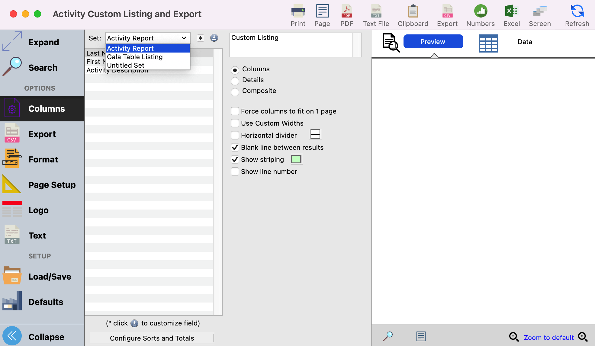
Task: Copy listing via Clipboard icon
Action: click(413, 11)
